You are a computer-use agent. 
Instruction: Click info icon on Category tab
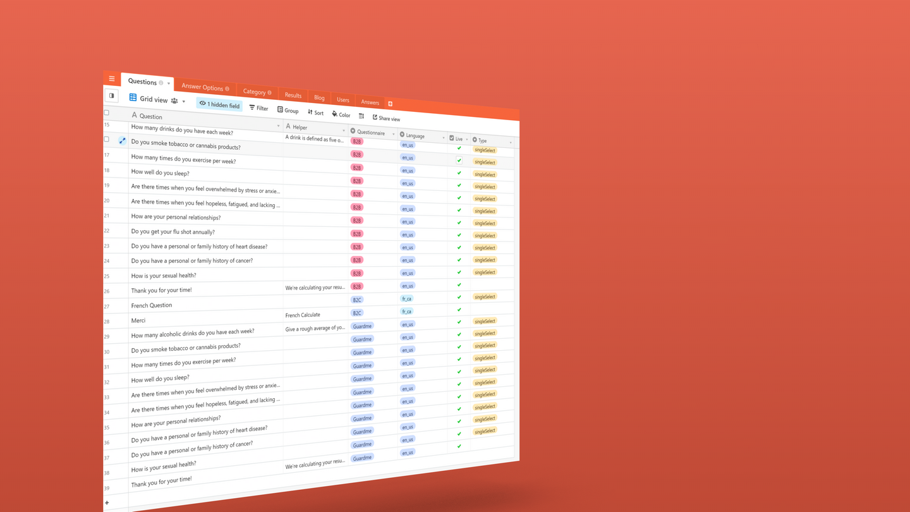tap(269, 93)
